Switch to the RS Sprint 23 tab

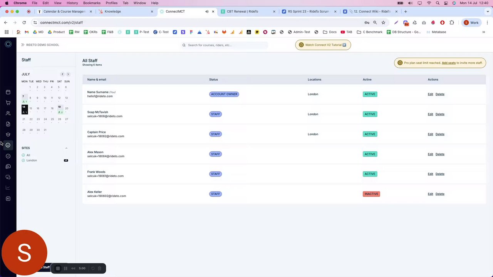tap(309, 12)
